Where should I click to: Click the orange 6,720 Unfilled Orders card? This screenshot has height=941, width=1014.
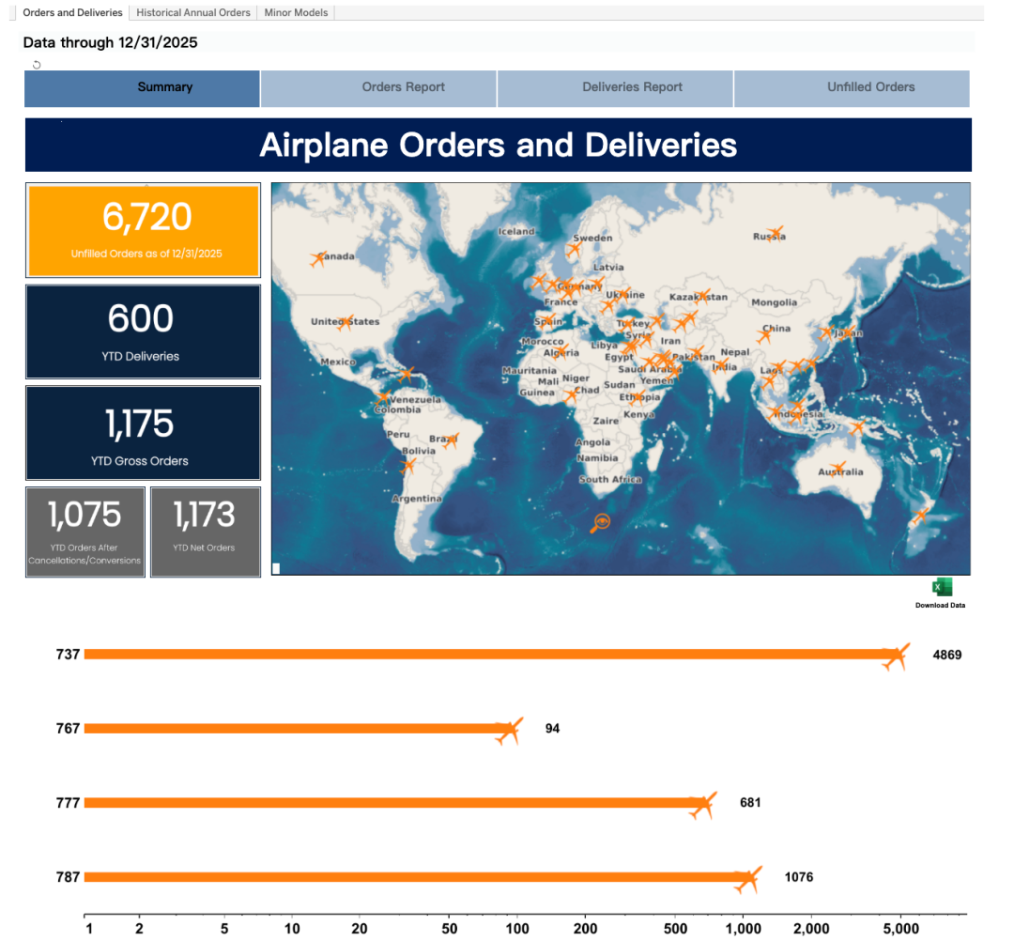point(144,230)
